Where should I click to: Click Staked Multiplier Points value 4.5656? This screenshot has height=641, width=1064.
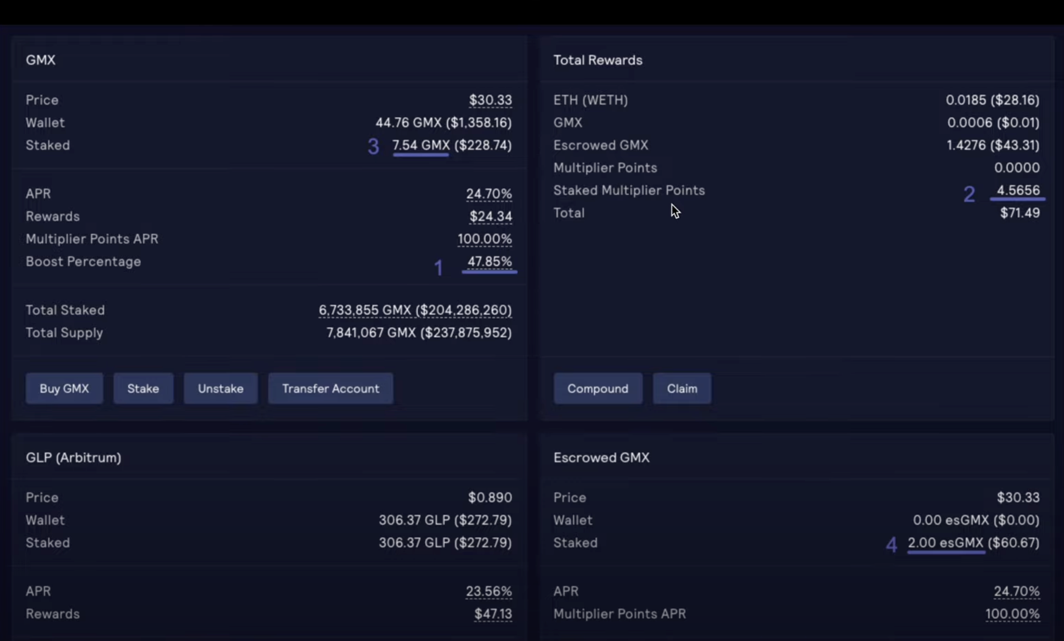point(1018,190)
